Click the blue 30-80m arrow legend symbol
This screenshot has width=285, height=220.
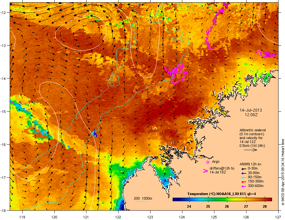point(244,173)
